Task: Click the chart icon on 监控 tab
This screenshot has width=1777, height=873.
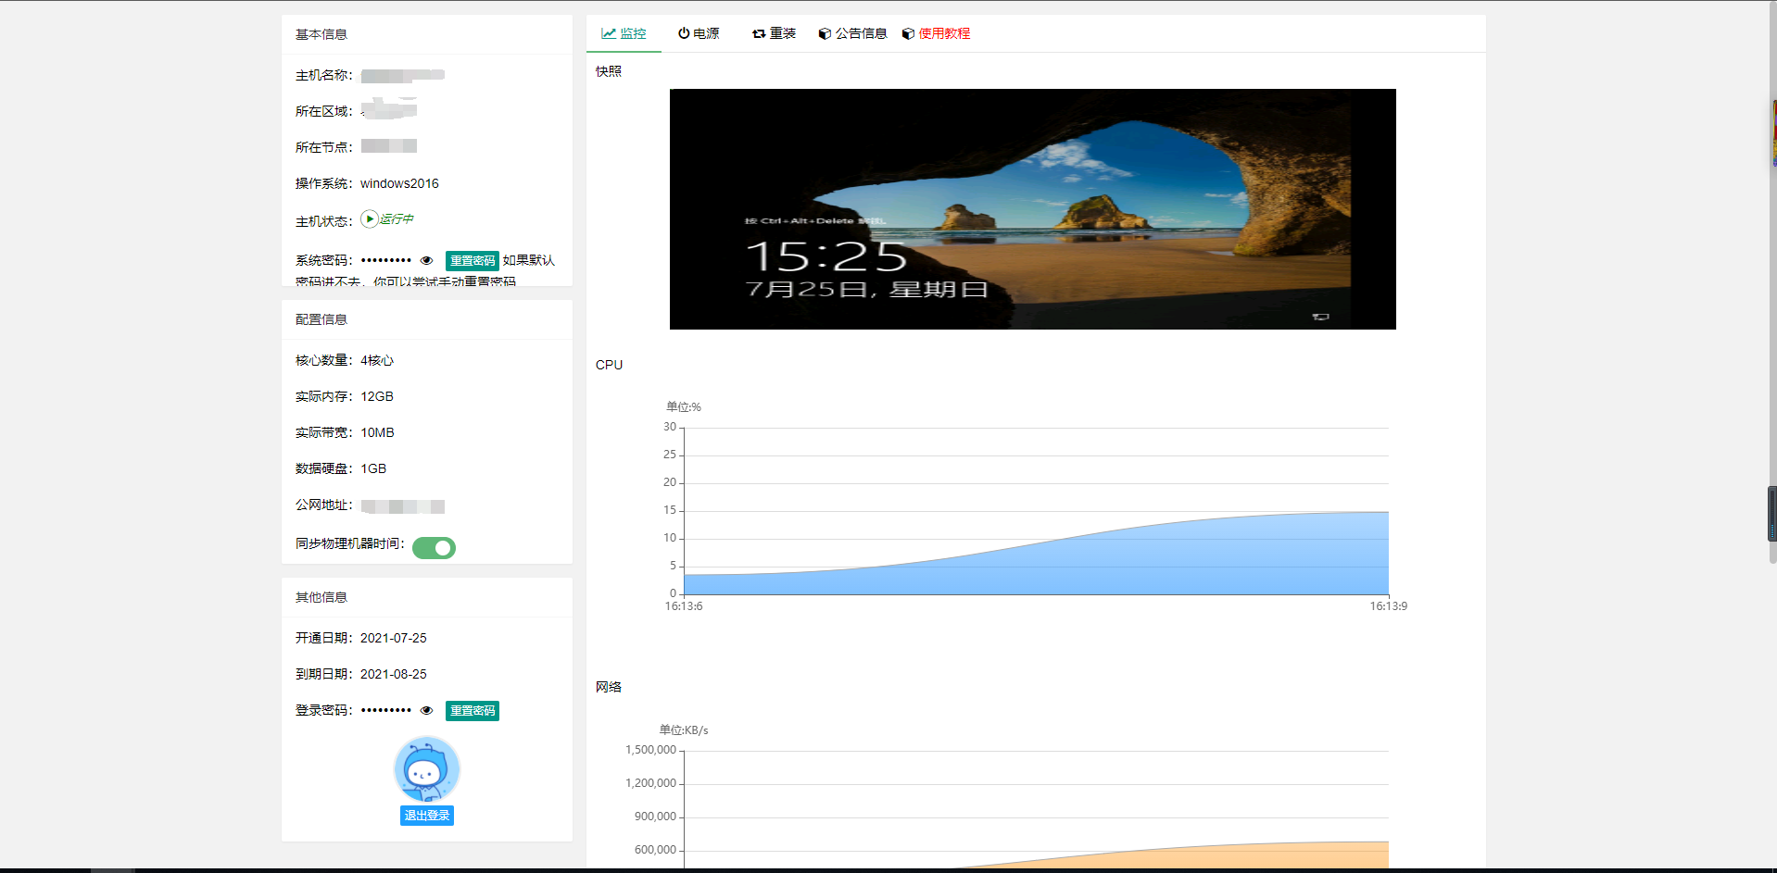Action: (608, 33)
